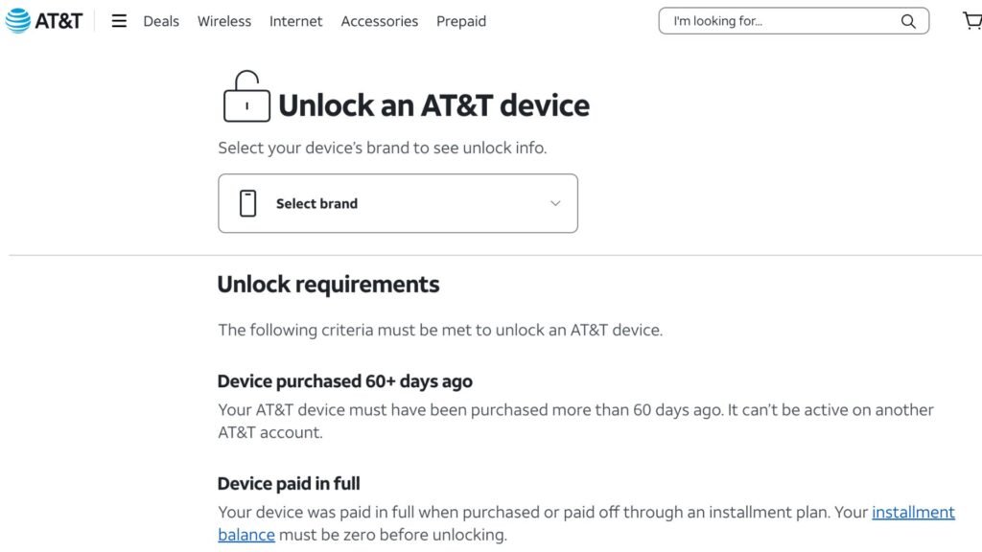982x552 pixels.
Task: Open the shopping cart
Action: [972, 19]
